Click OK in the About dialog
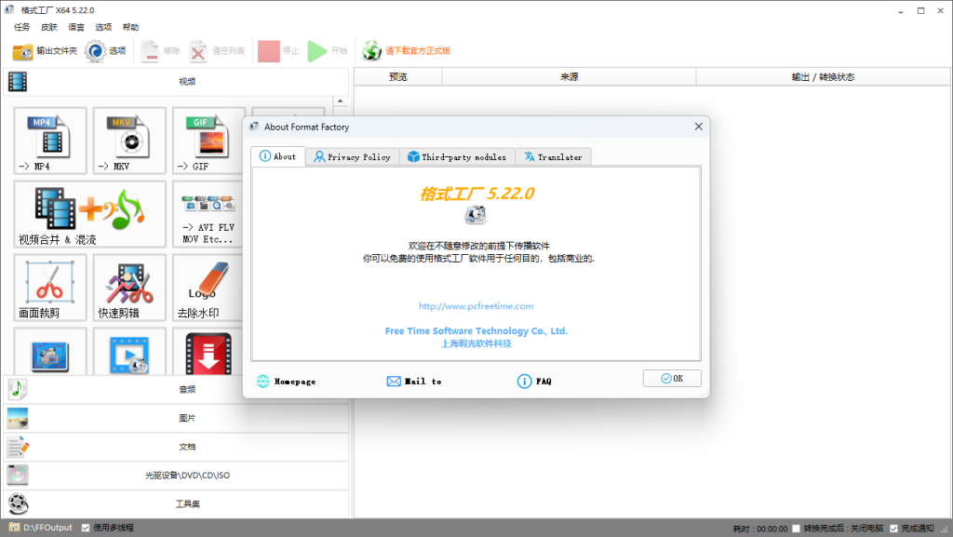Viewport: 953px width, 537px height. pyautogui.click(x=672, y=379)
